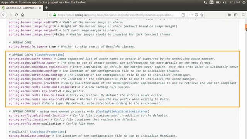The image size is (247, 139).
Task: Click spring.banner.image.height property text
Action: [x=32, y=26]
